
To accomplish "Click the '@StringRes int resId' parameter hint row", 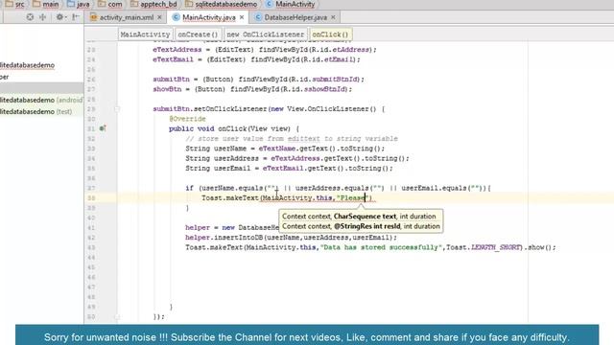I will point(361,226).
